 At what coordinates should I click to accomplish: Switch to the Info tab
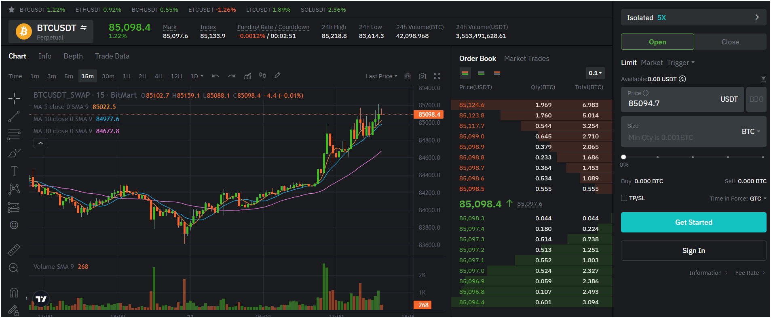[45, 56]
